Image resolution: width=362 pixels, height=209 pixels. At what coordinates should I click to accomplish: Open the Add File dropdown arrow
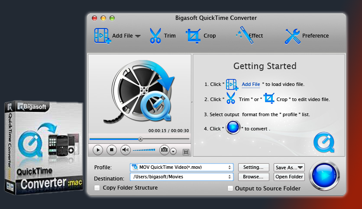pyautogui.click(x=138, y=36)
